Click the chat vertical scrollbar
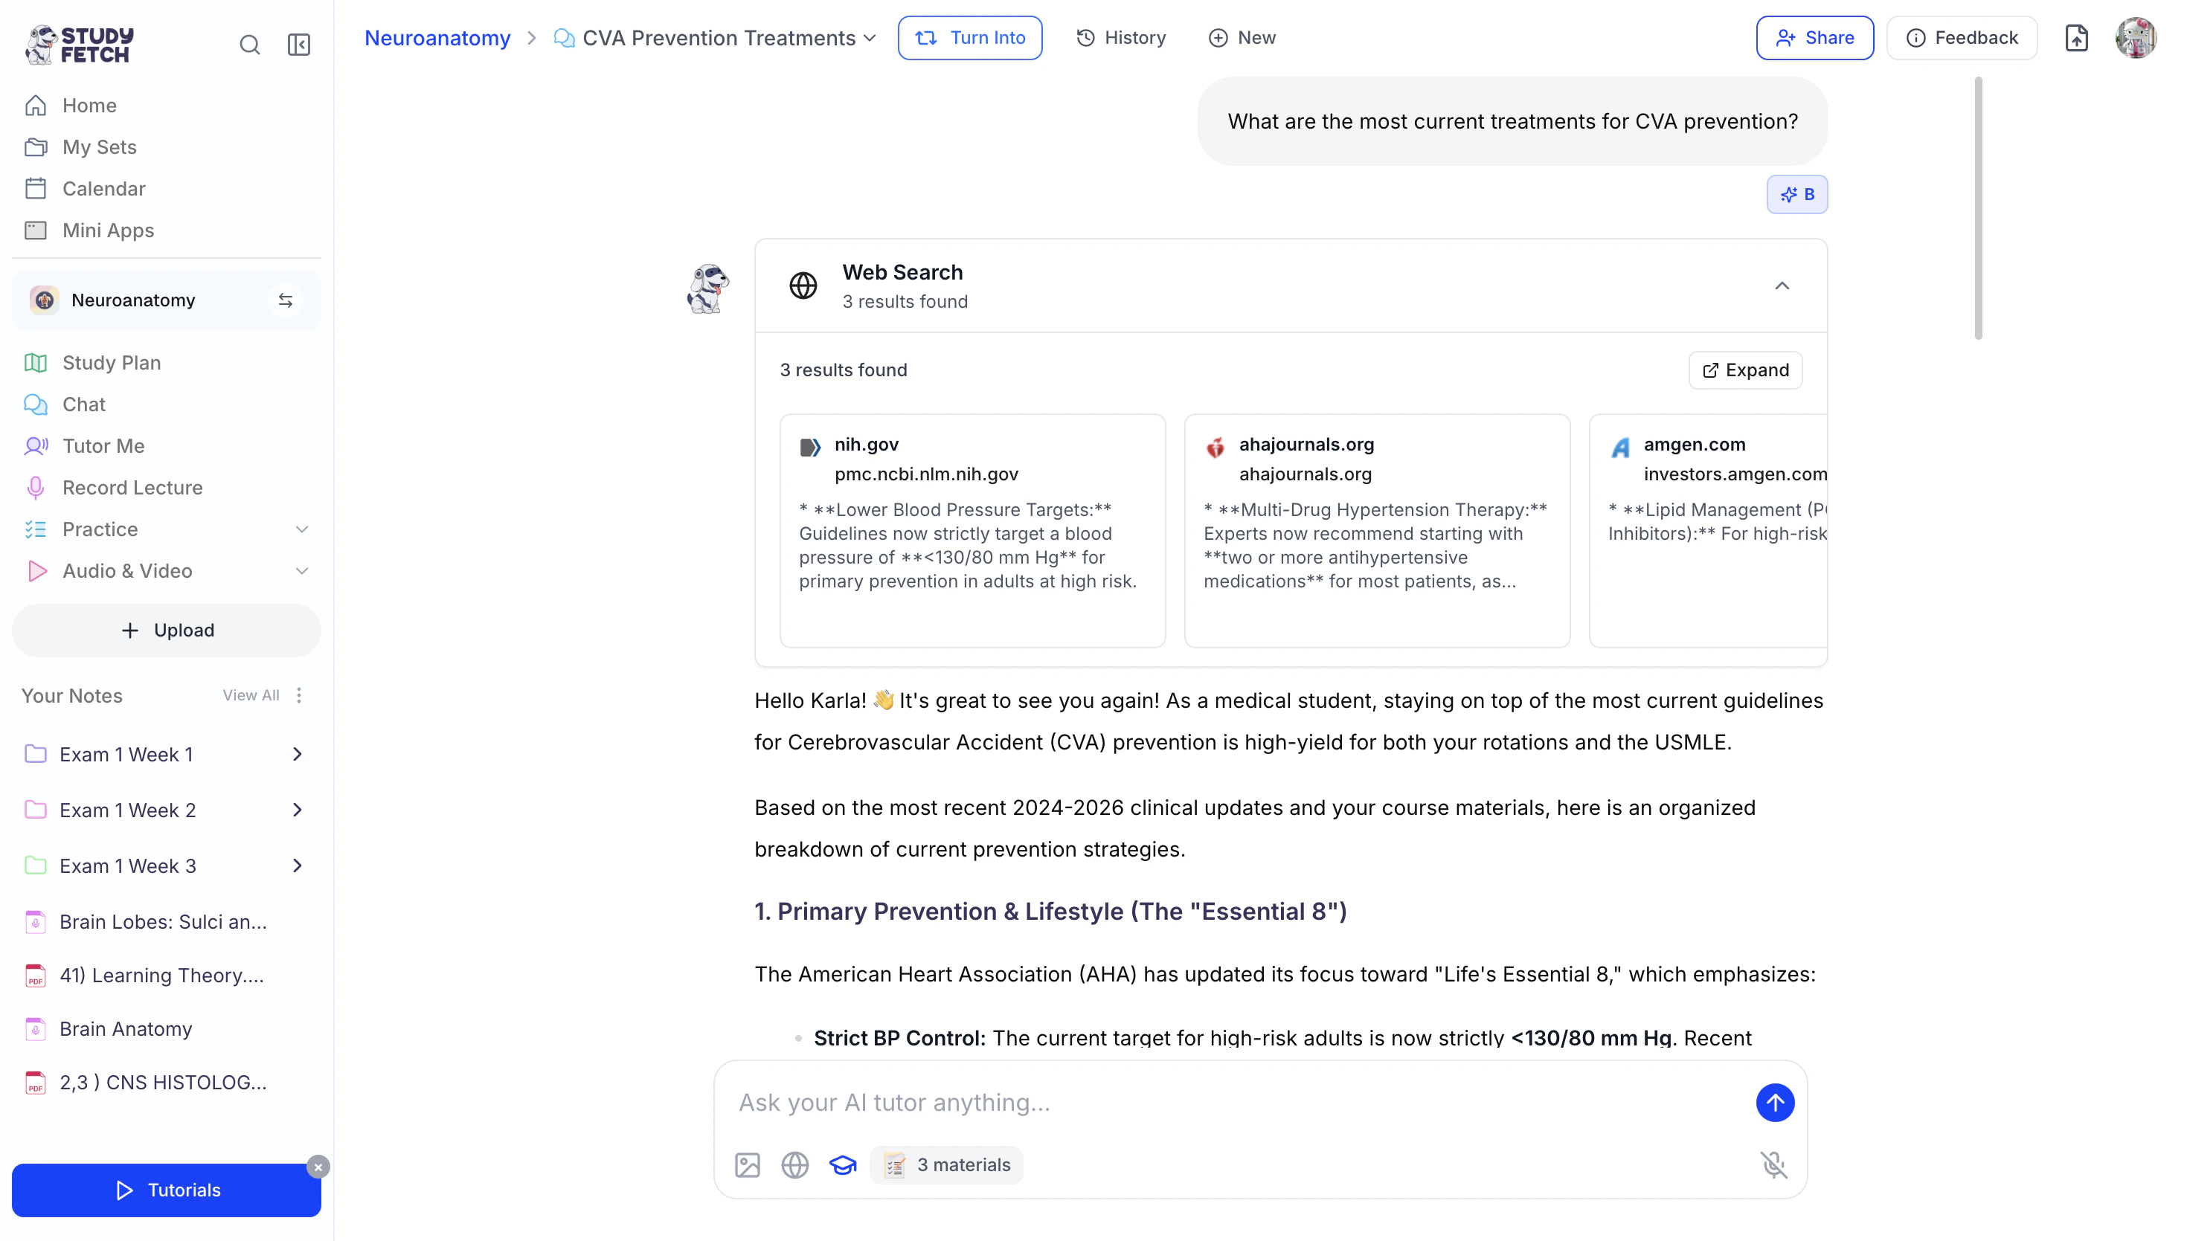2187x1241 pixels. tap(1977, 209)
